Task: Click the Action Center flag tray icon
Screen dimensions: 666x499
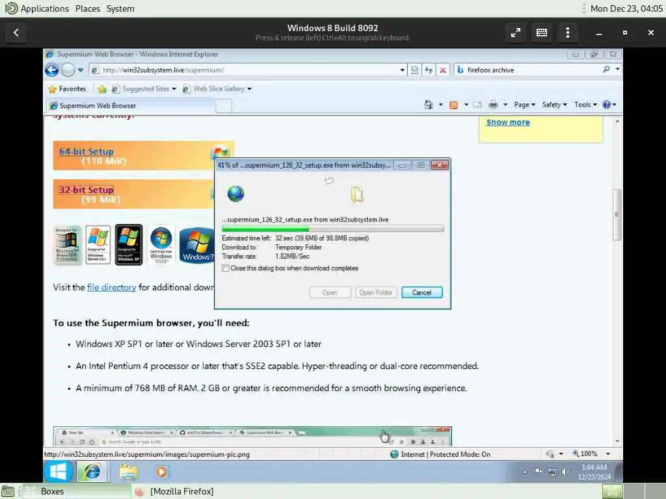Action: [538, 472]
